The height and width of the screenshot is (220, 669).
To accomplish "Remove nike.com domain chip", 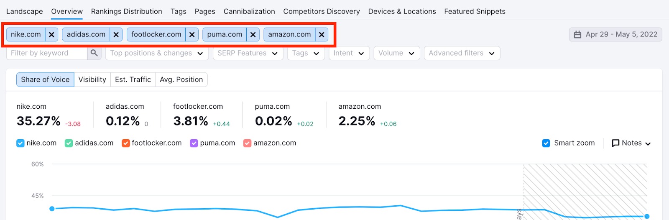I will tap(51, 35).
